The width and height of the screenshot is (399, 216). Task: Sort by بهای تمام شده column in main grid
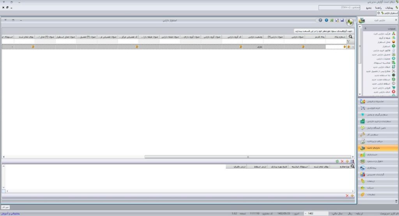pos(25,37)
